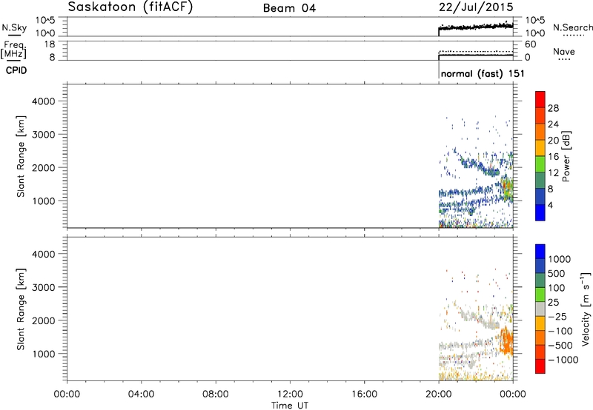This screenshot has width=593, height=410.
Task: Click the '12:00' time tick label
Action: click(x=290, y=394)
